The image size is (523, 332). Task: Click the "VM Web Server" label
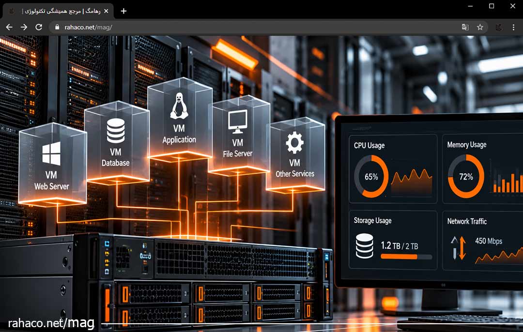pos(51,181)
